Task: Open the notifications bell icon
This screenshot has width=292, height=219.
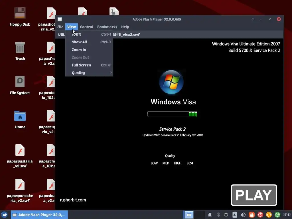Action: point(210,215)
